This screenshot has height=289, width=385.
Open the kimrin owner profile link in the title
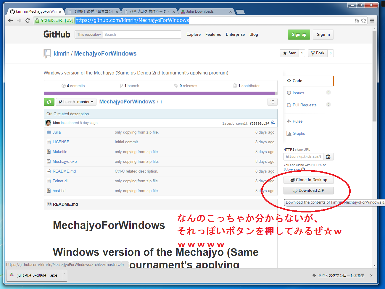[x=62, y=53]
